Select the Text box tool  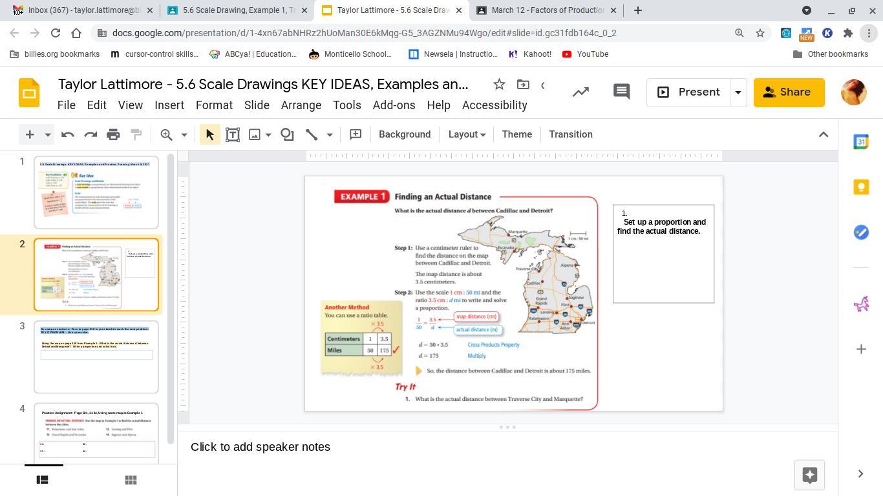[233, 134]
